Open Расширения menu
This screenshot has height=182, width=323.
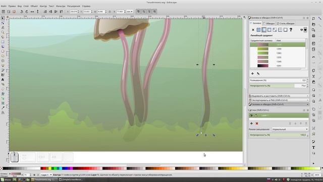74,6
